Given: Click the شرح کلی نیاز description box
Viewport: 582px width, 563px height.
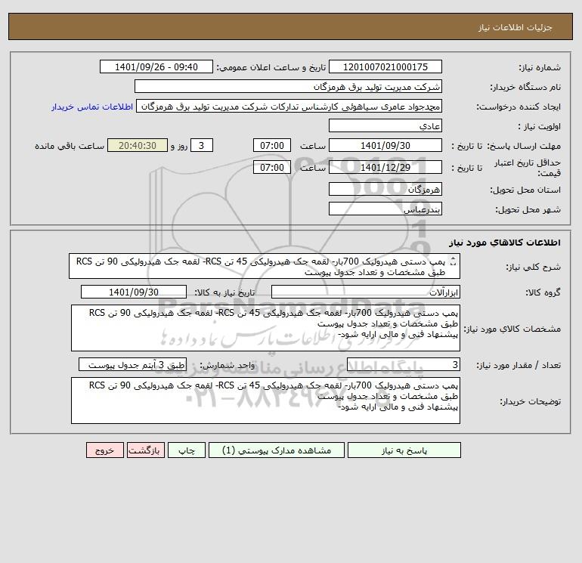Looking at the screenshot, I should click(265, 266).
